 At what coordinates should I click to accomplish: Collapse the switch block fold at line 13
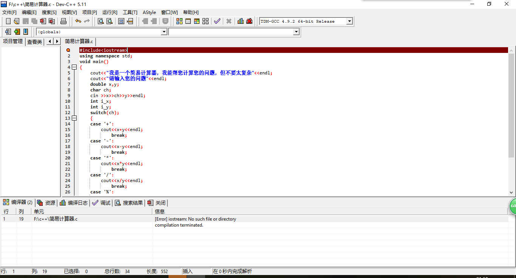coord(74,118)
